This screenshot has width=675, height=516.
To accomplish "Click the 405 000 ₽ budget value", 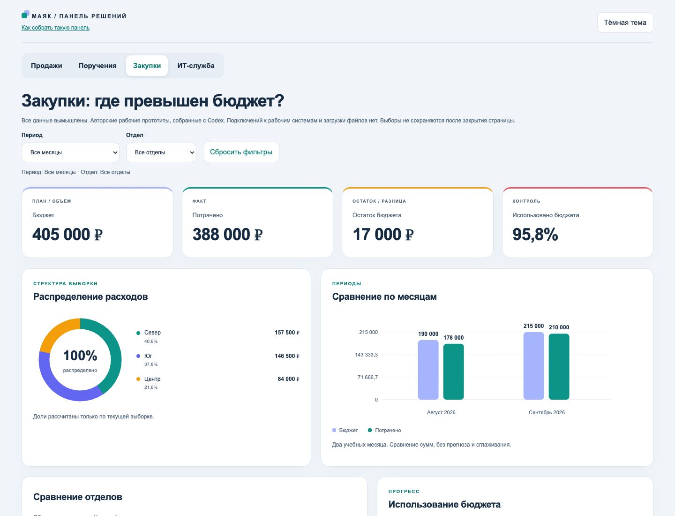I will [67, 235].
